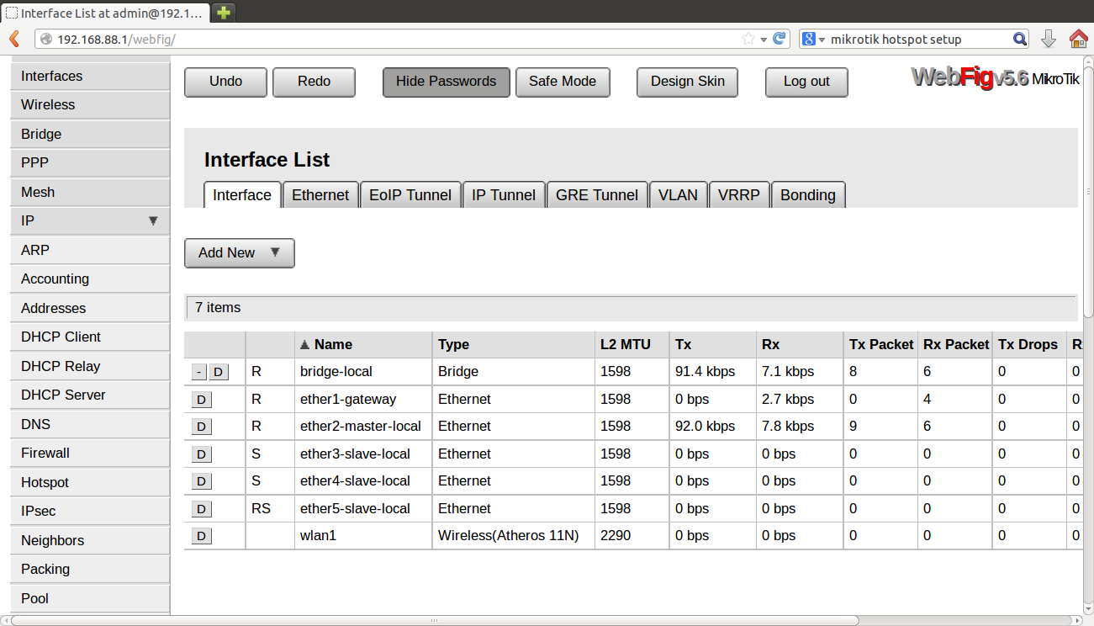The height and width of the screenshot is (626, 1094).
Task: Open the search engine selector dropdown
Action: click(x=812, y=39)
